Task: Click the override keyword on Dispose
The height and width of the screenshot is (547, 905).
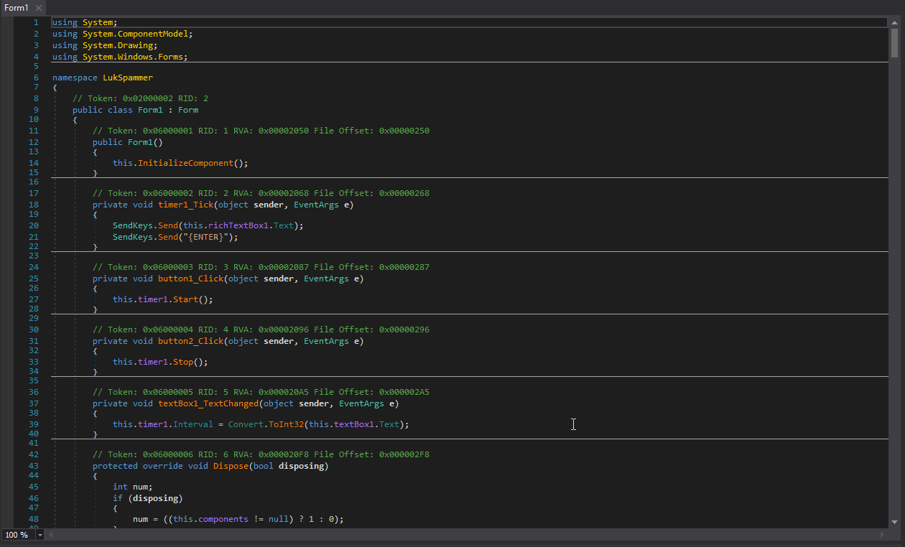Action: 163,466
